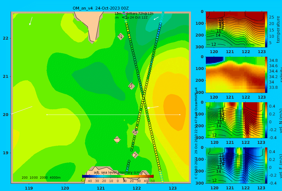Click the 'to 24 Oct 12Z' legend text
The image size is (282, 191).
click(137, 18)
